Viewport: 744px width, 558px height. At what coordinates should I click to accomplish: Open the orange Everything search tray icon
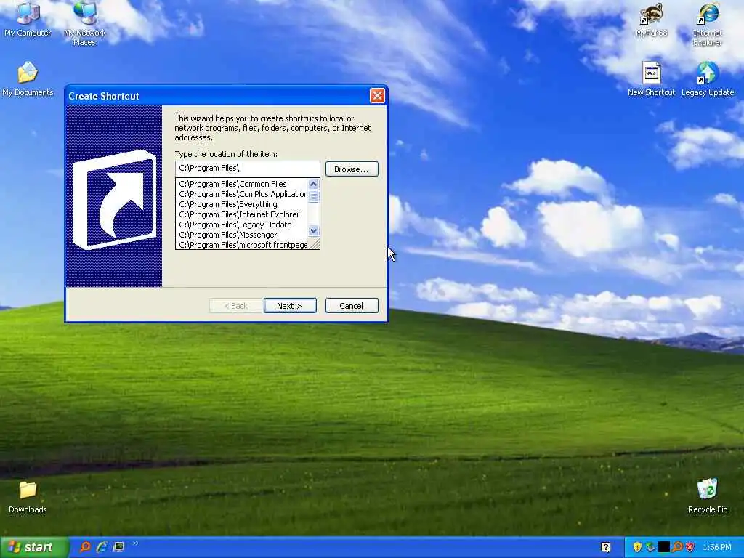point(677,548)
